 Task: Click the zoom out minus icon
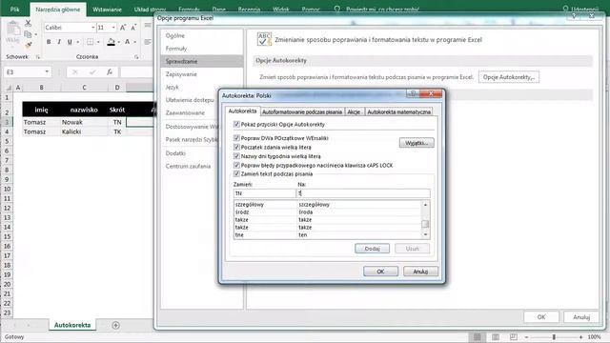pyautogui.click(x=526, y=337)
